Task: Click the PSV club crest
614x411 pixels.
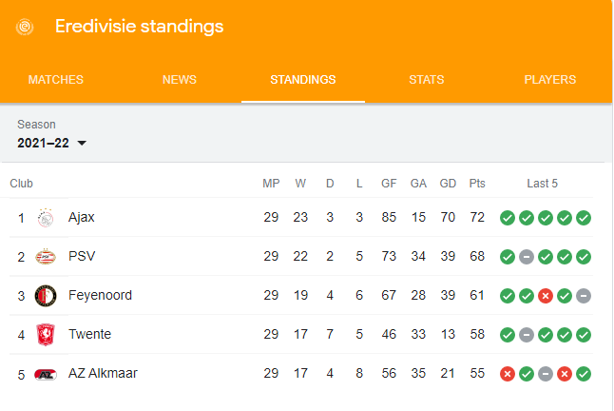Action: (46, 257)
